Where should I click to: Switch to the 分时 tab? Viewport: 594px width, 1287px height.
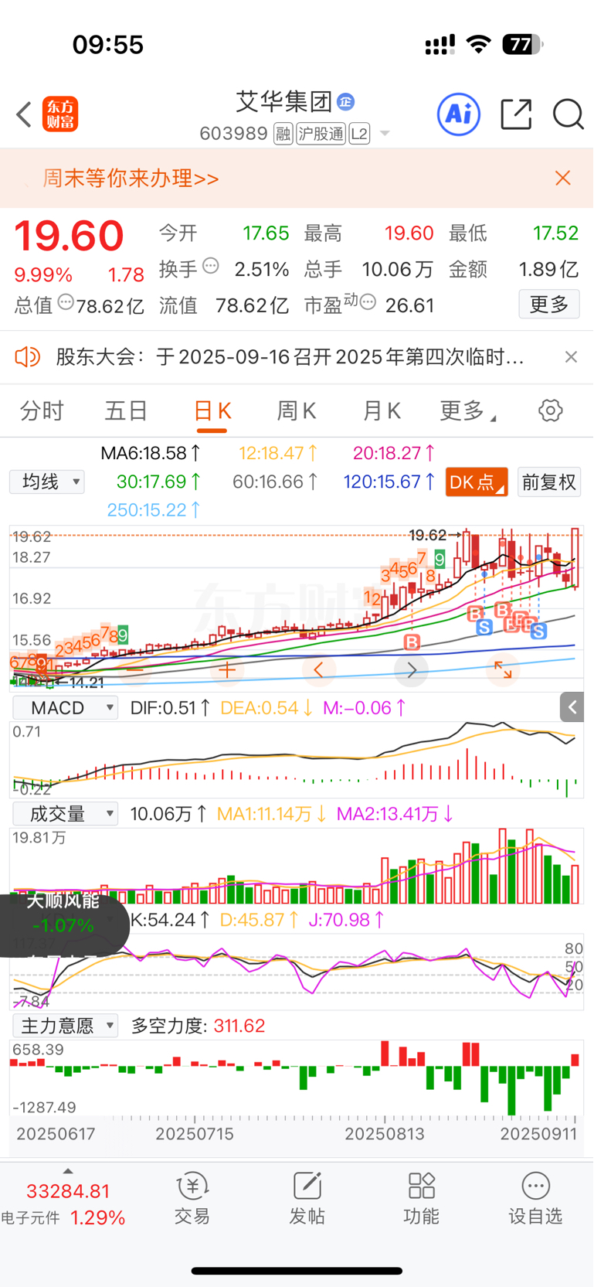coord(42,410)
